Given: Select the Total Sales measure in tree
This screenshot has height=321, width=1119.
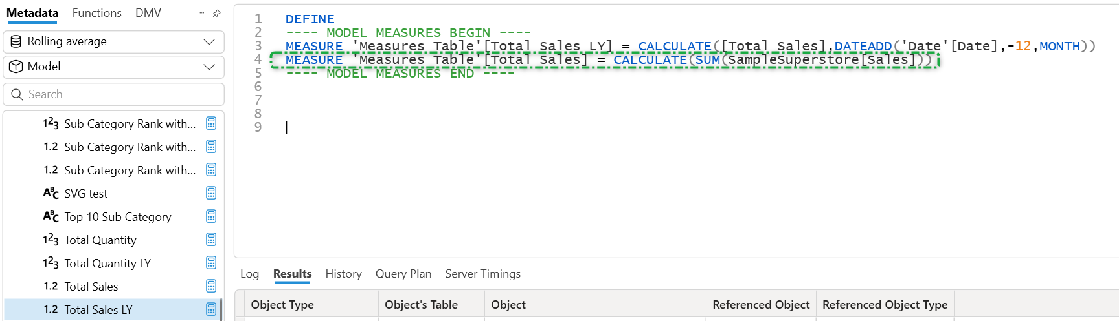Looking at the screenshot, I should coord(91,286).
